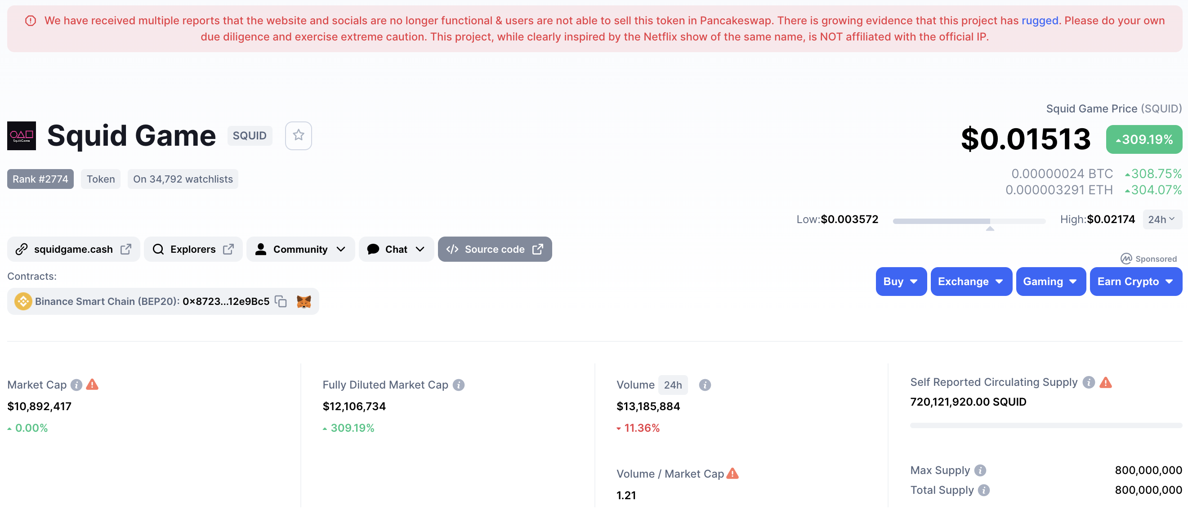Expand the Chat dropdown
Viewport: 1188px width, 510px height.
click(396, 250)
